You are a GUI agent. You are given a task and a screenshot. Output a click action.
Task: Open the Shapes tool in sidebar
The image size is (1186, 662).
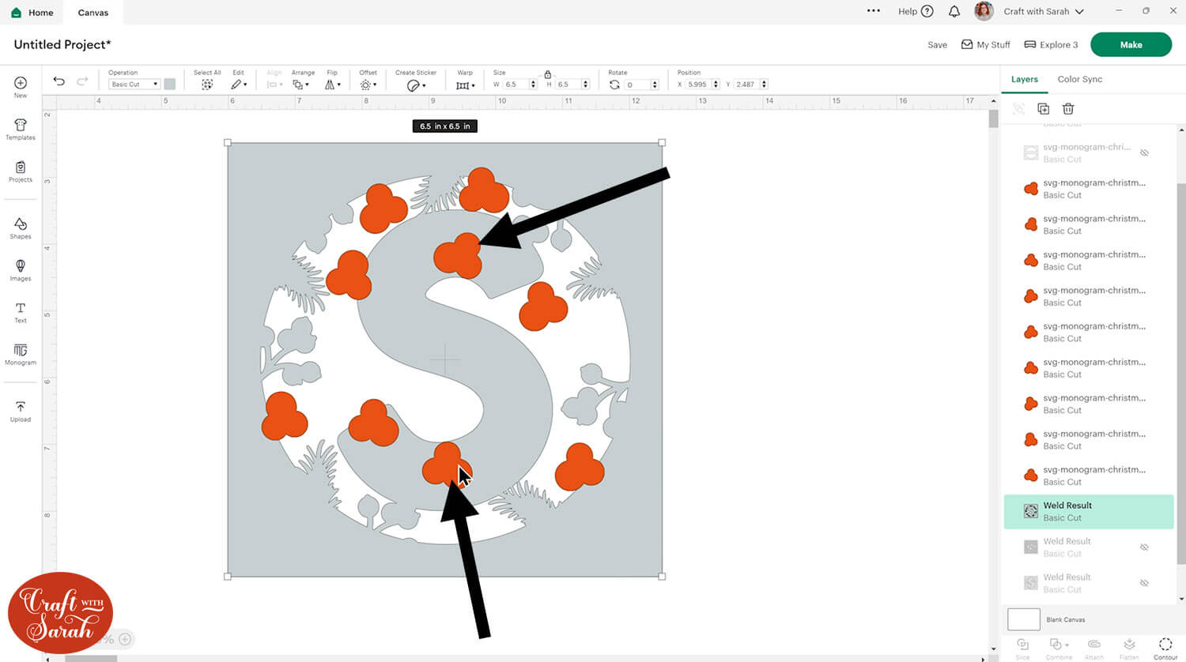(x=21, y=228)
